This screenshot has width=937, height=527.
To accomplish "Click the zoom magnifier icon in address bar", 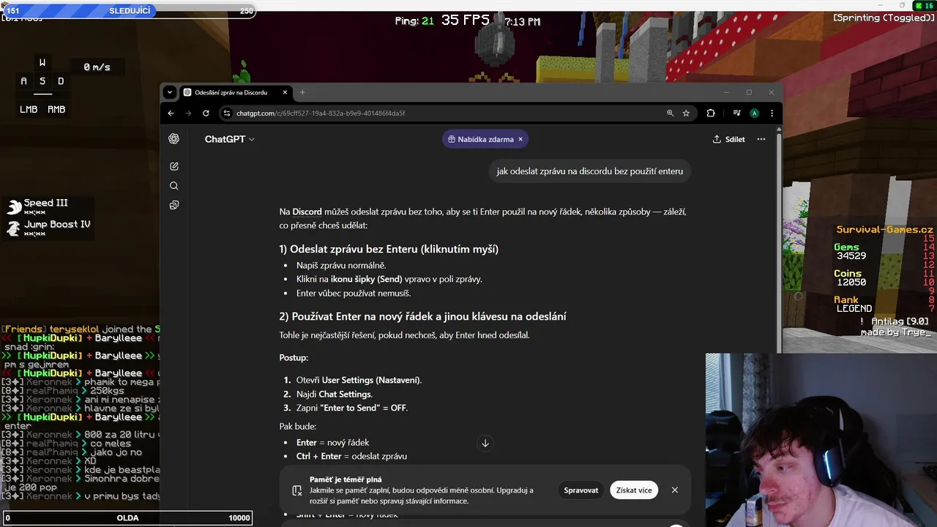I will click(670, 113).
